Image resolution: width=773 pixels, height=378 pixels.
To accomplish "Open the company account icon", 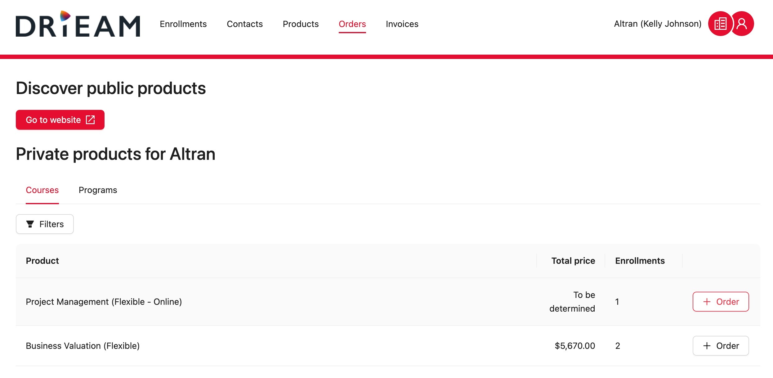I will [720, 24].
